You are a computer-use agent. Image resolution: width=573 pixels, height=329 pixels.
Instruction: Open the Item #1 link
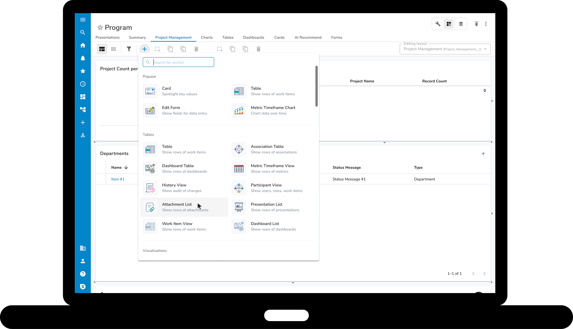(x=118, y=179)
